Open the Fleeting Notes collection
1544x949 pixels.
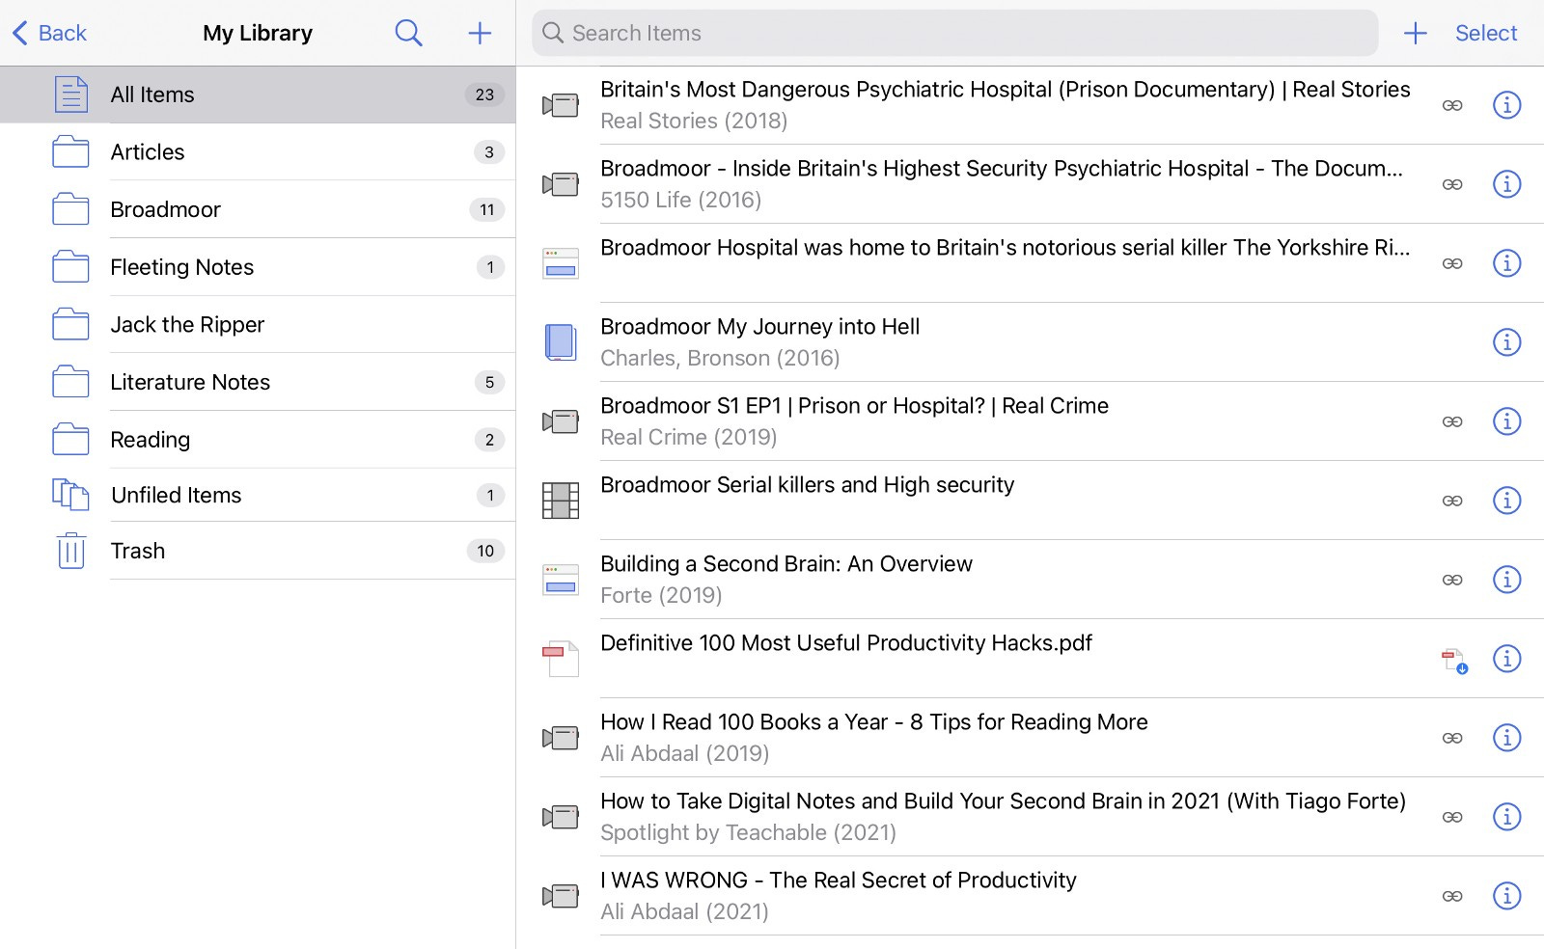click(x=258, y=267)
